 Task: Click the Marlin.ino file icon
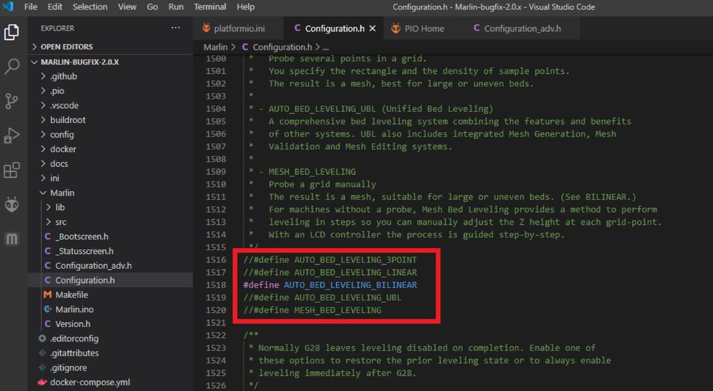(48, 309)
